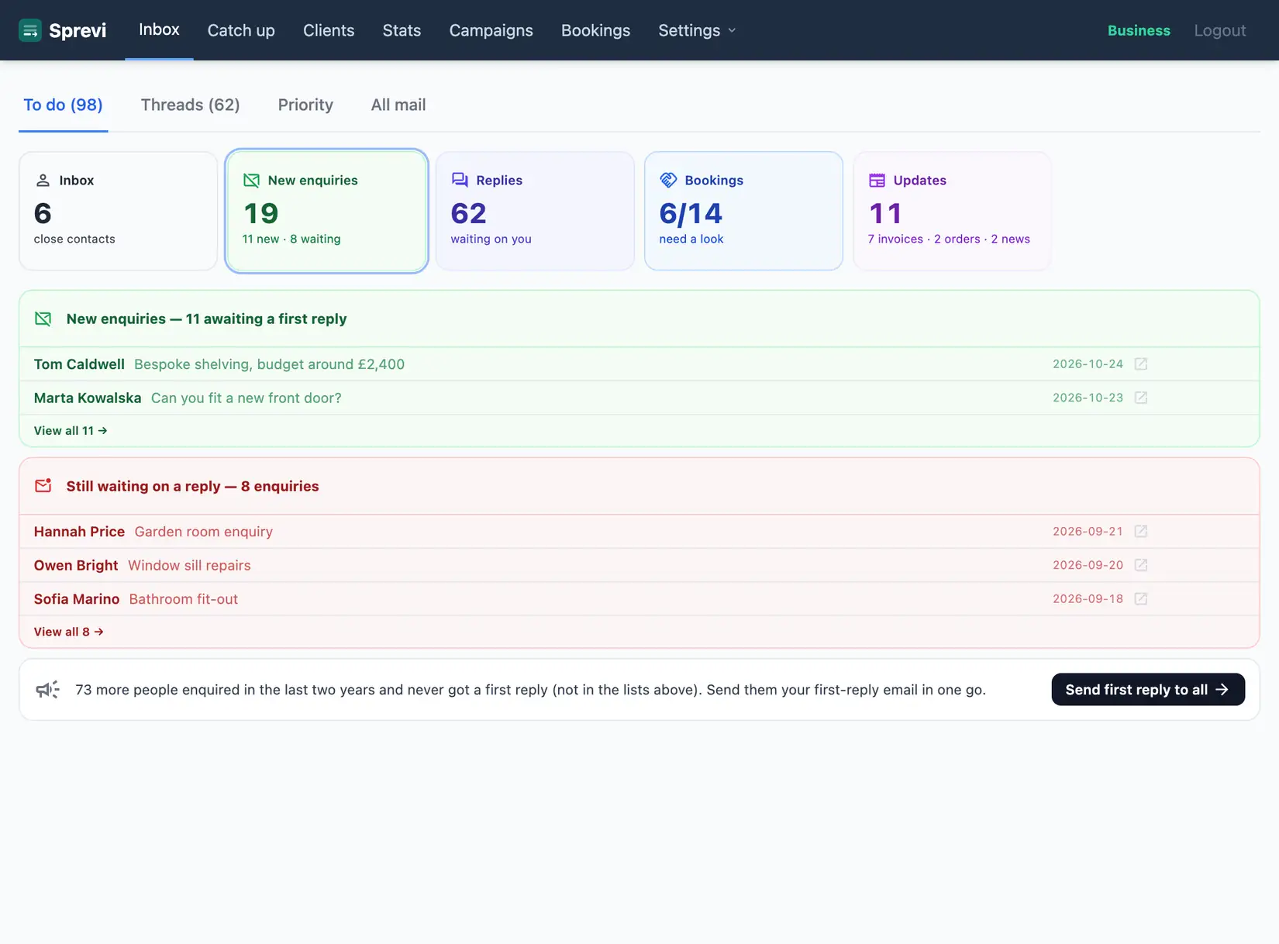Go to Clients in the top nav
The height and width of the screenshot is (944, 1279).
pos(329,30)
